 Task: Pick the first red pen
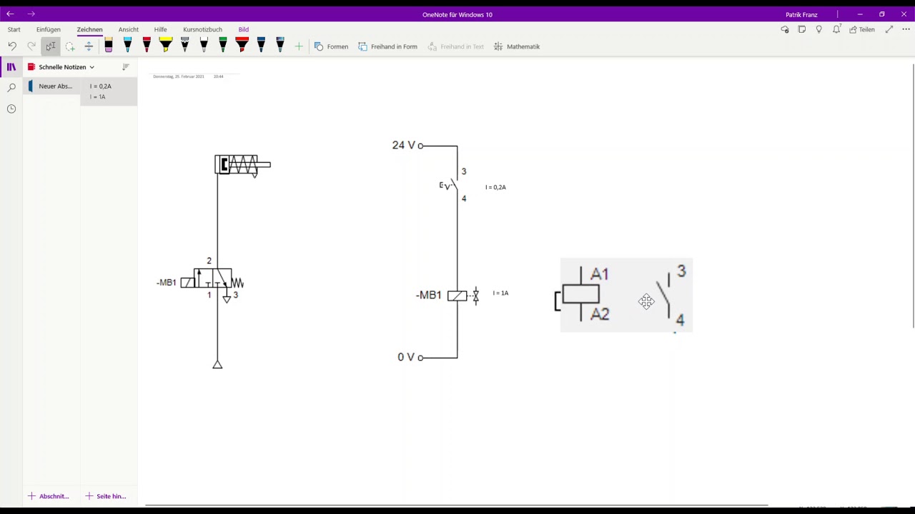pyautogui.click(x=147, y=46)
